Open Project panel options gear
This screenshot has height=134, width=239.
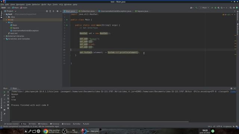(58, 11)
